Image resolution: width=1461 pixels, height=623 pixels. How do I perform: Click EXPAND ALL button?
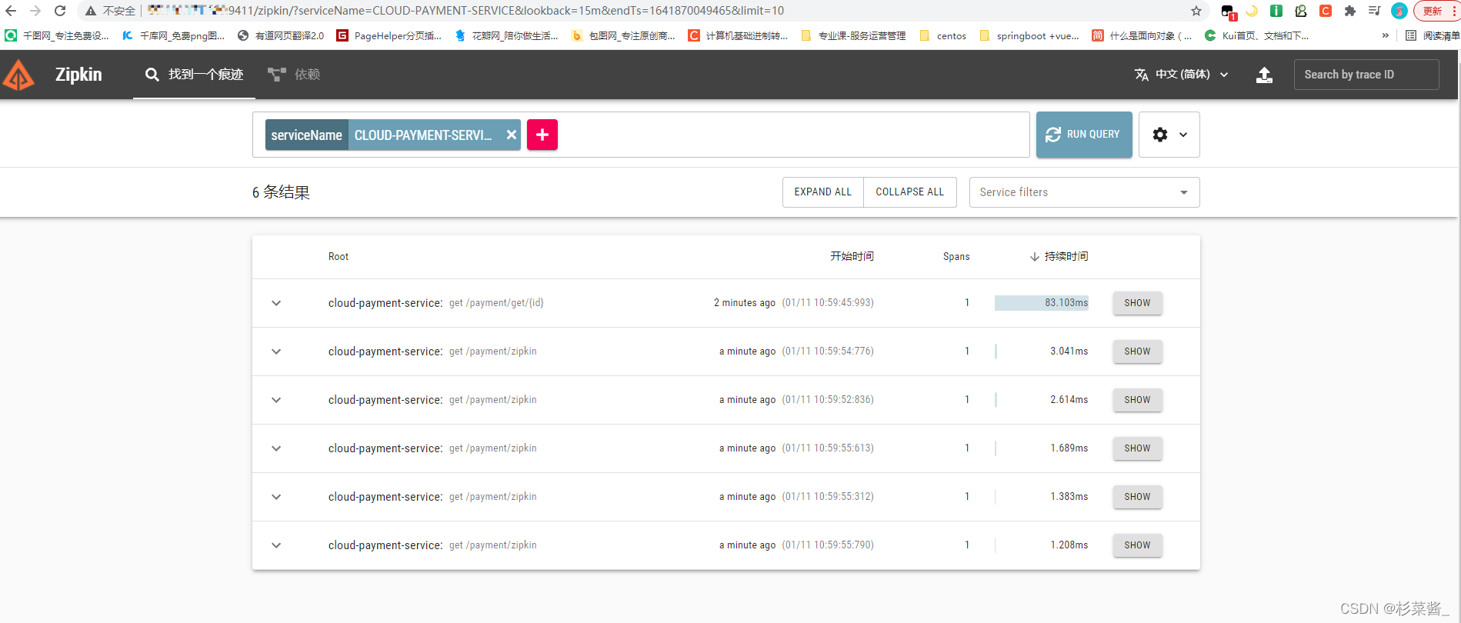[823, 192]
